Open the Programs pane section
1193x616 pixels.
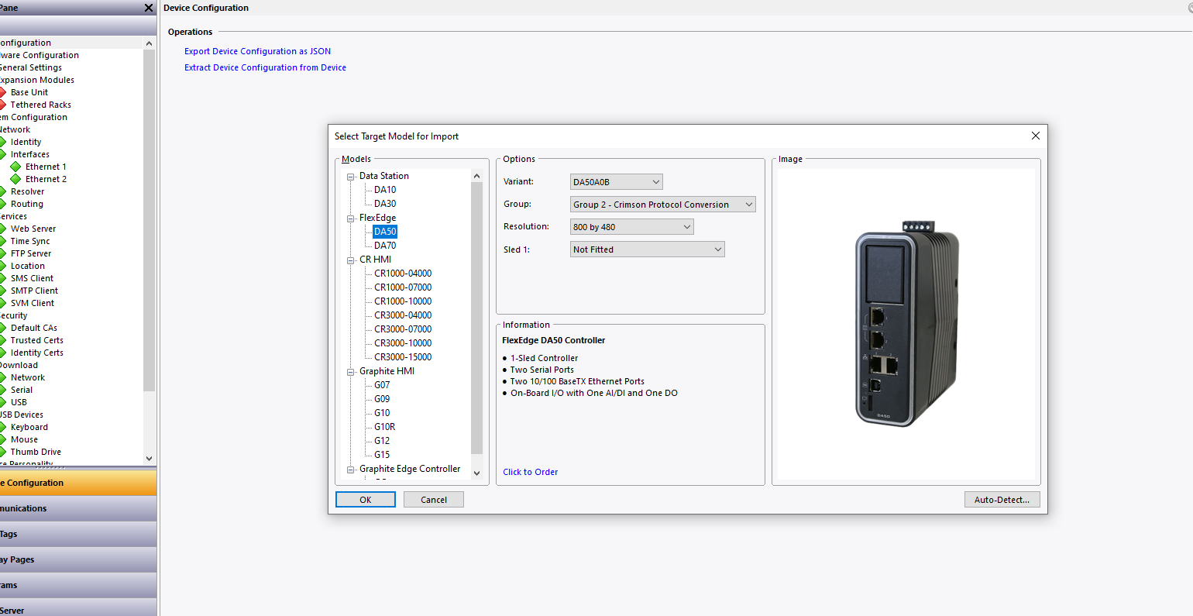77,585
